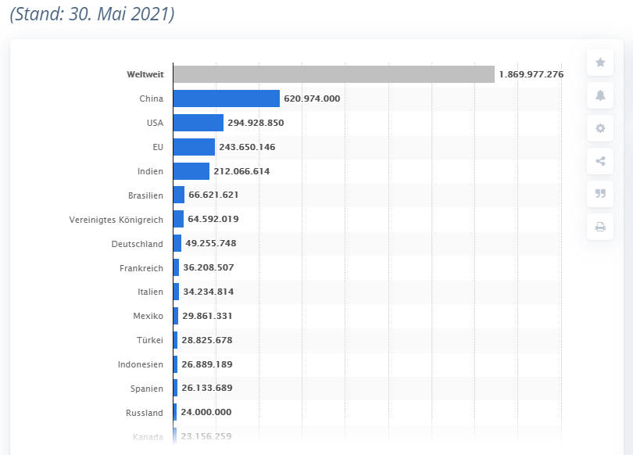Click the Türkei label
633x455 pixels.
coord(149,340)
